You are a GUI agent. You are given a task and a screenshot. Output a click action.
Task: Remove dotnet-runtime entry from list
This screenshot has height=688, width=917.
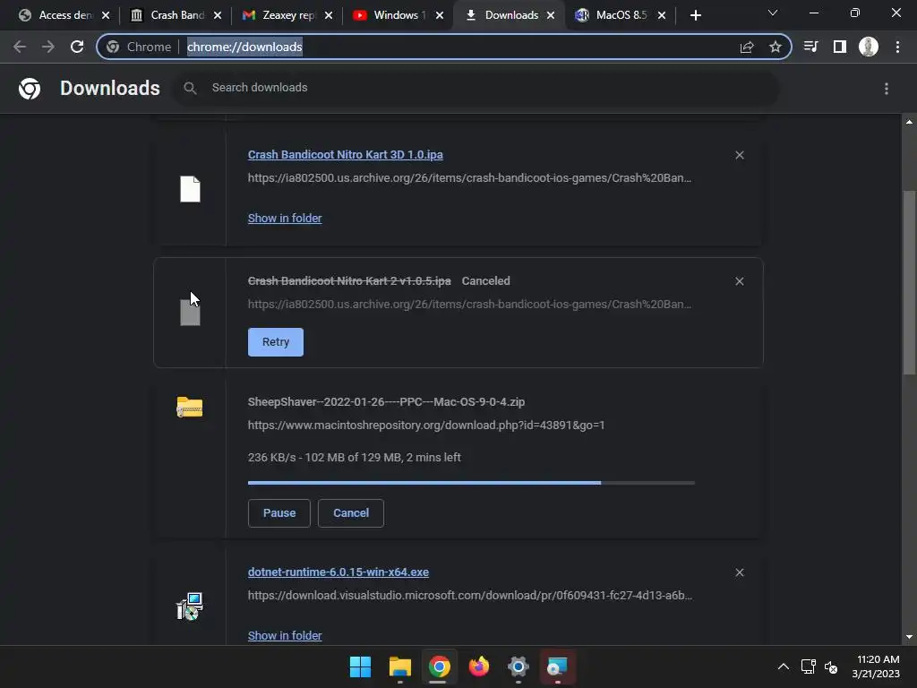[x=740, y=572]
